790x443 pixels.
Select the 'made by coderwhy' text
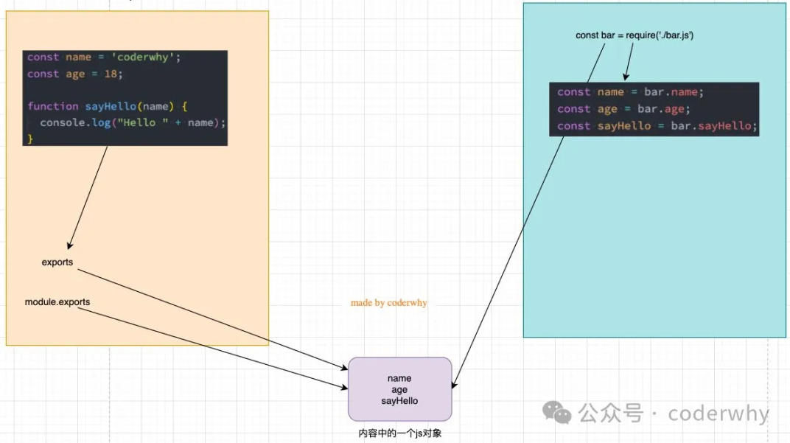[x=389, y=302]
